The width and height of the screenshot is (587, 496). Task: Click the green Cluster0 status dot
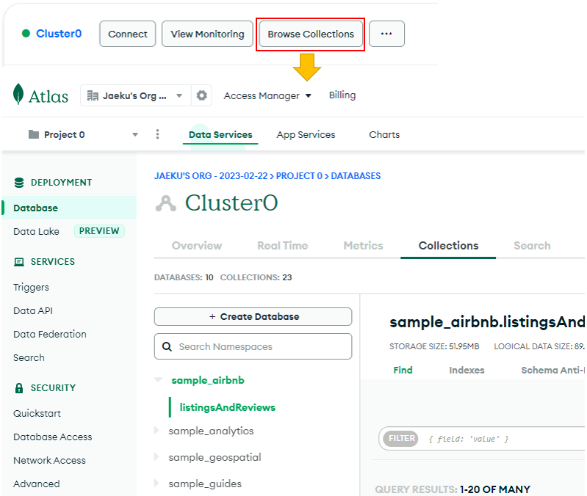[26, 33]
